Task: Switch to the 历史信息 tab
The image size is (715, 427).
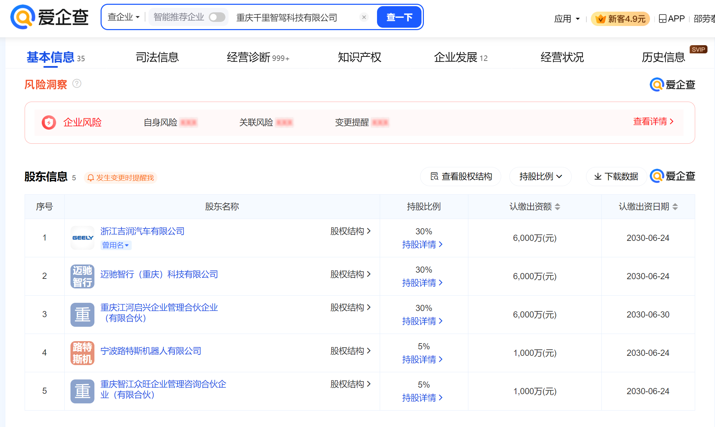Action: tap(663, 57)
